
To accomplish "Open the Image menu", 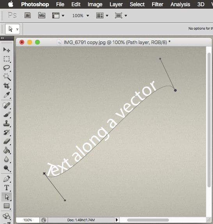I will click(95, 4).
